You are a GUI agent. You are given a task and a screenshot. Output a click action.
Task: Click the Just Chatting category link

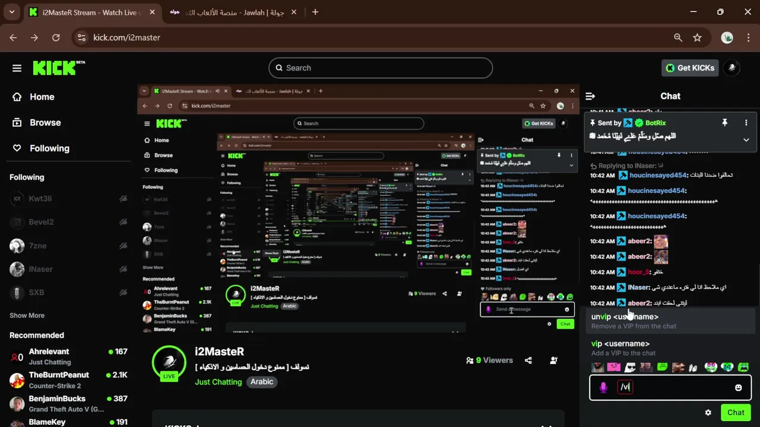(218, 382)
